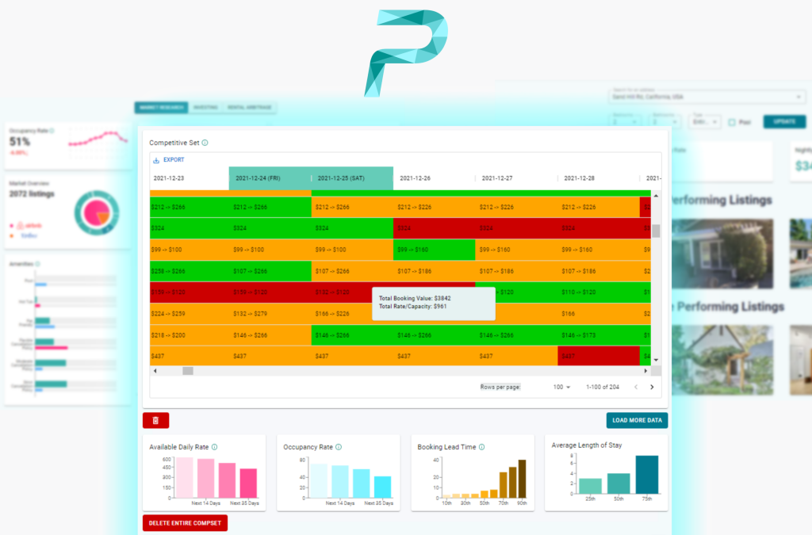Click the export download icon
The height and width of the screenshot is (535, 812).
pyautogui.click(x=156, y=160)
